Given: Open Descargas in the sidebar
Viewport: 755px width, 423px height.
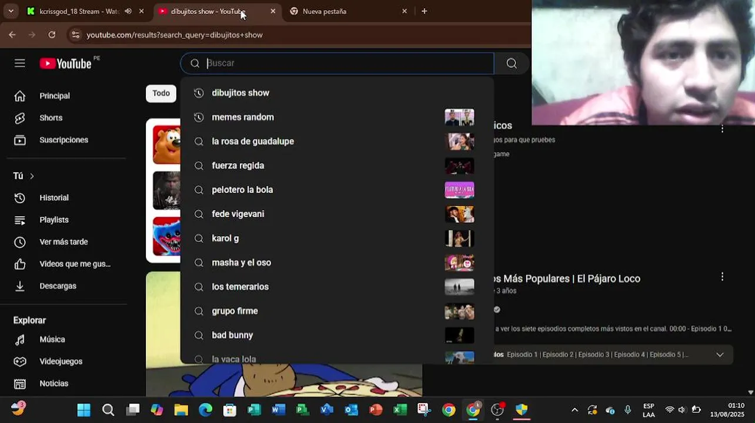Looking at the screenshot, I should [58, 286].
